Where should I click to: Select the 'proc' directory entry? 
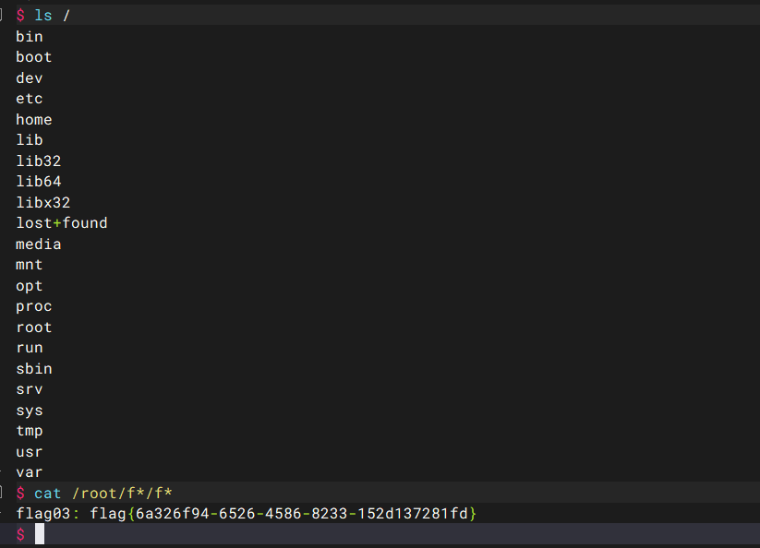pos(34,306)
